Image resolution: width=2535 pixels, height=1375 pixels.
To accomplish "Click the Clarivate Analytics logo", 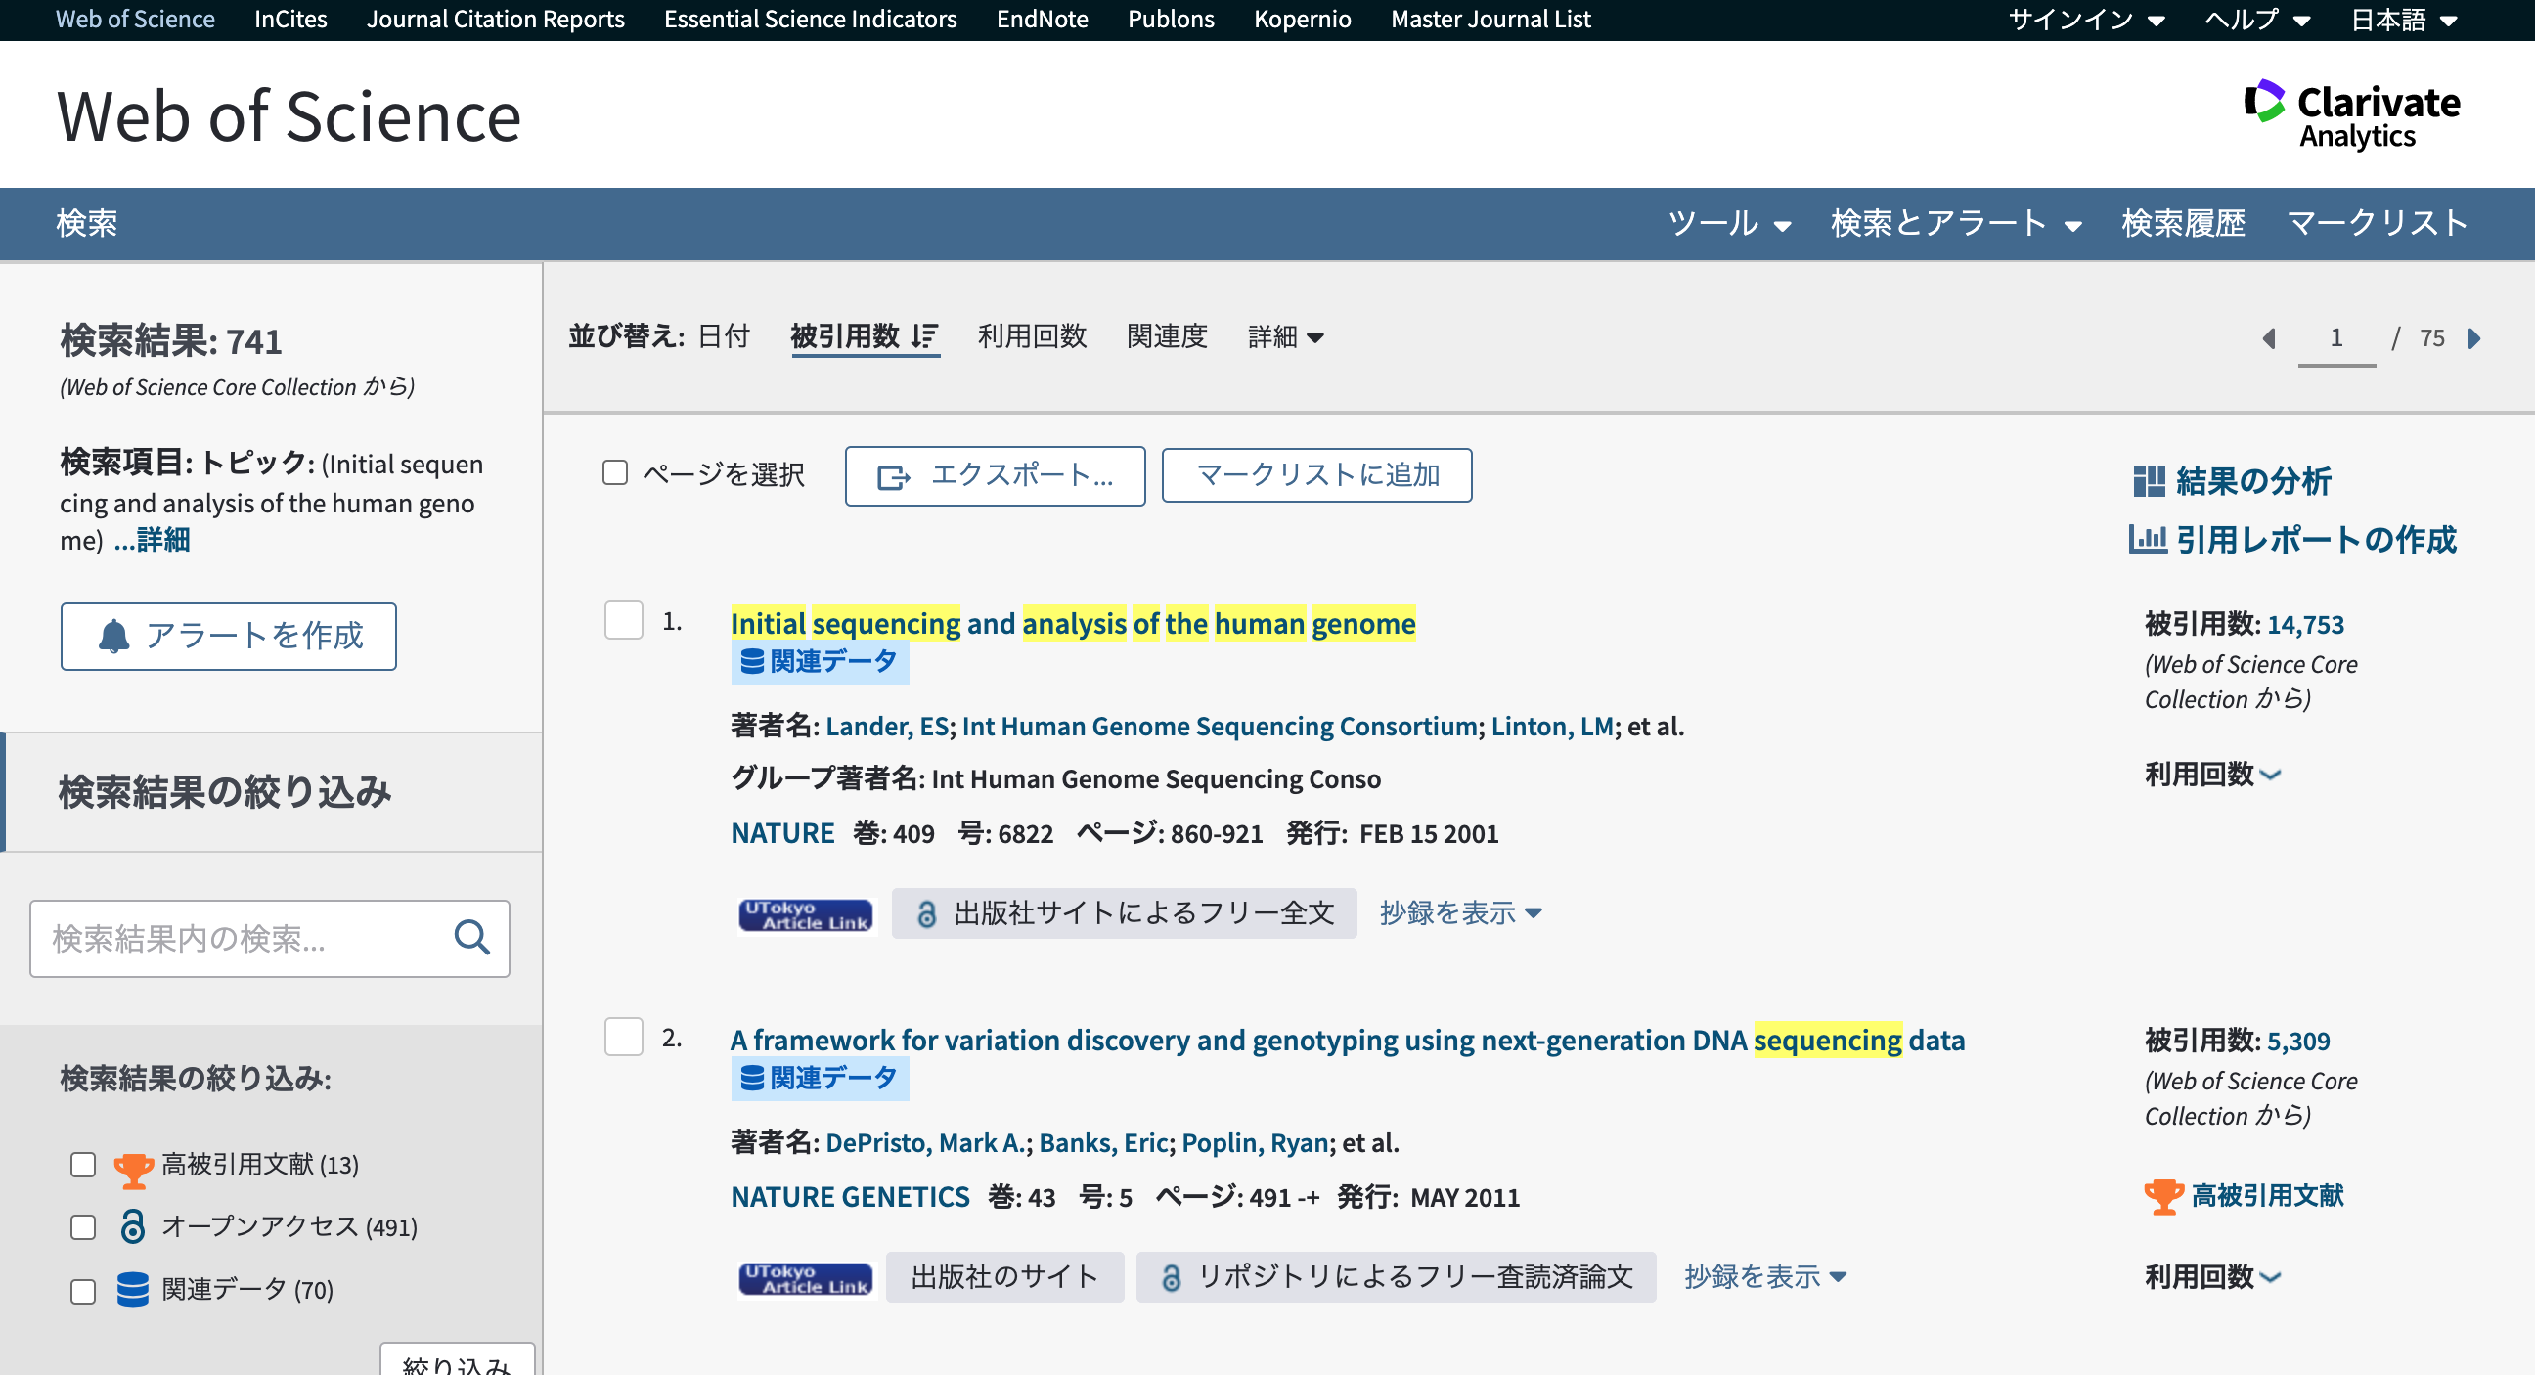I will [x=2352, y=112].
